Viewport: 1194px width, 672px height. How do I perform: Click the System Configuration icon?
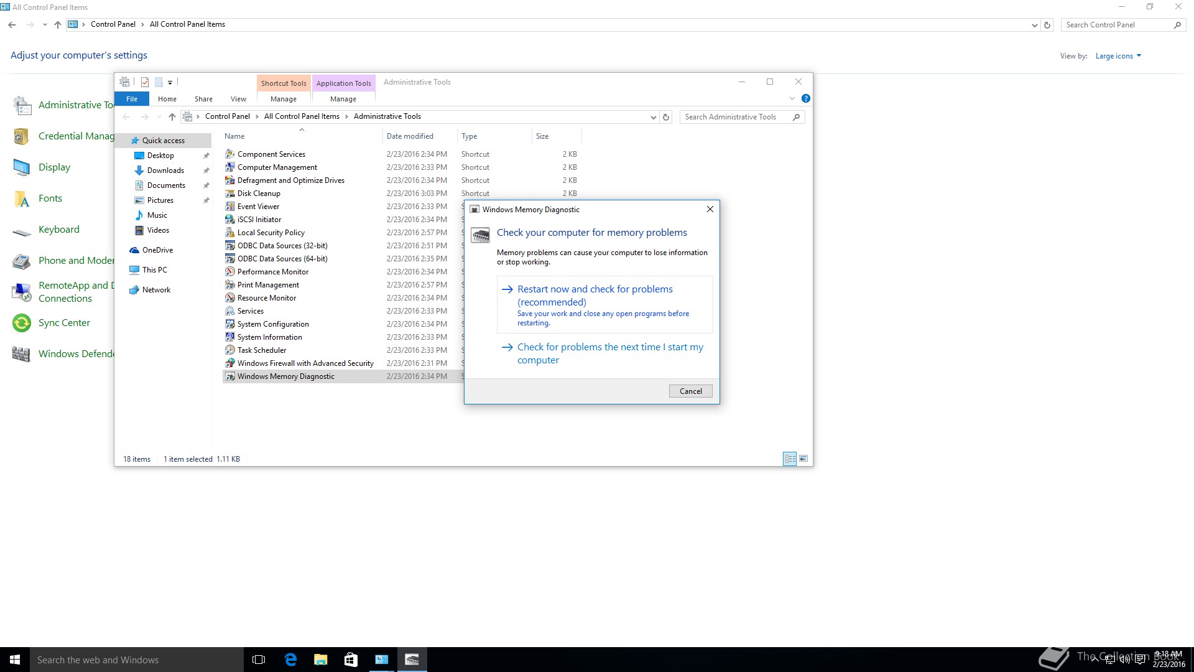230,324
